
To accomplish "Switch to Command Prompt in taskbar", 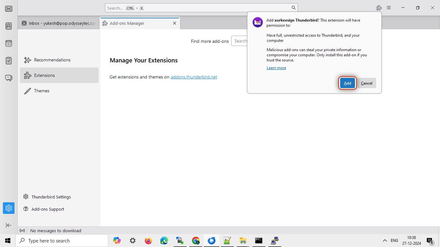I will [x=259, y=241].
